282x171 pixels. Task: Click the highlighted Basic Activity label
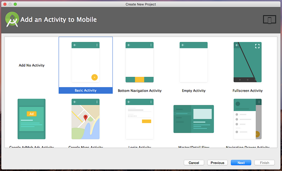click(86, 91)
